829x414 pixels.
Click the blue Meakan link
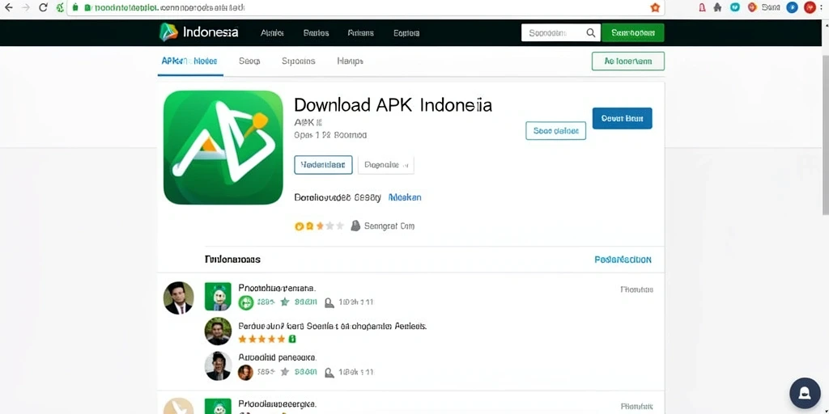pos(405,197)
